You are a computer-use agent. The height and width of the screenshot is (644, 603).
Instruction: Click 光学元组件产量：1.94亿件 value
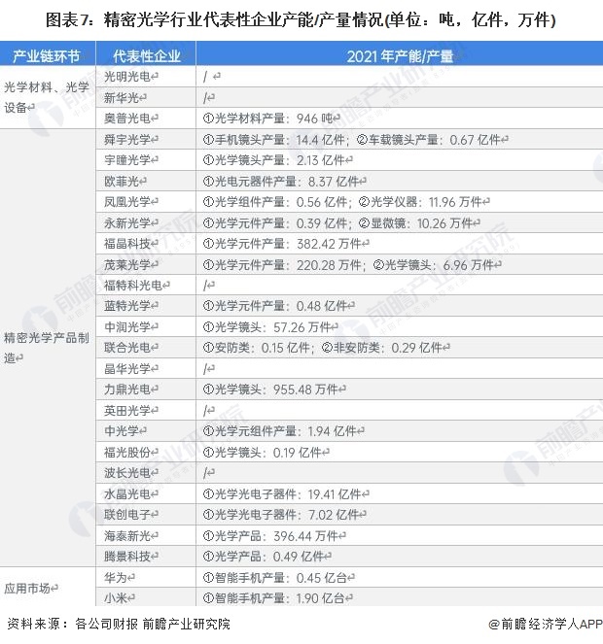point(283,431)
